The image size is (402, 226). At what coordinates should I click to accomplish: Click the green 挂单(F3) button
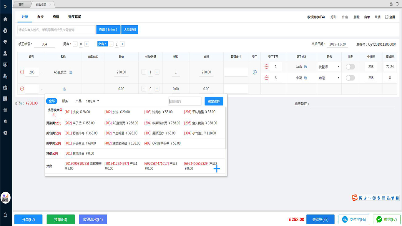pyautogui.click(x=61, y=220)
